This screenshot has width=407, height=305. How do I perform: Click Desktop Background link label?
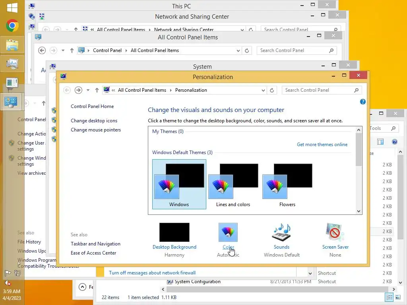click(174, 247)
